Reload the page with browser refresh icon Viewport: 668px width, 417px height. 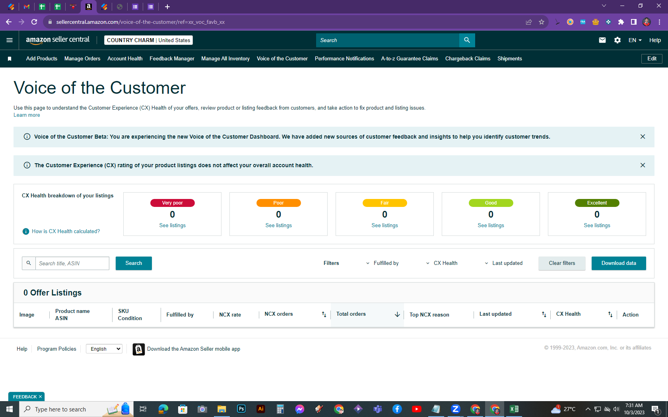[34, 22]
